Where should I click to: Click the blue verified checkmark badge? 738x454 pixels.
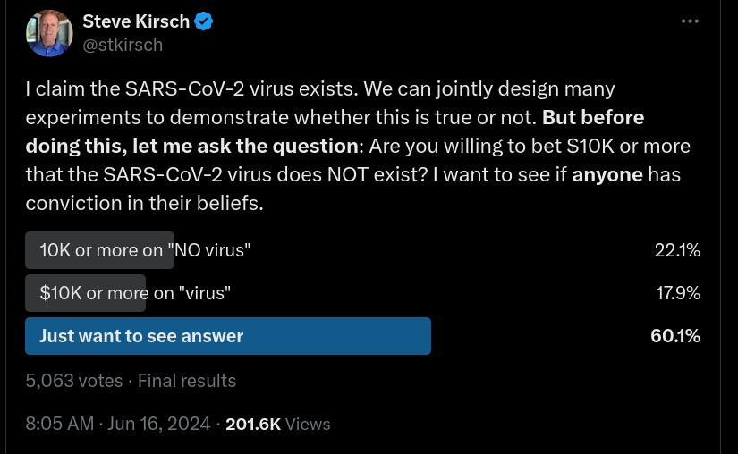[204, 21]
